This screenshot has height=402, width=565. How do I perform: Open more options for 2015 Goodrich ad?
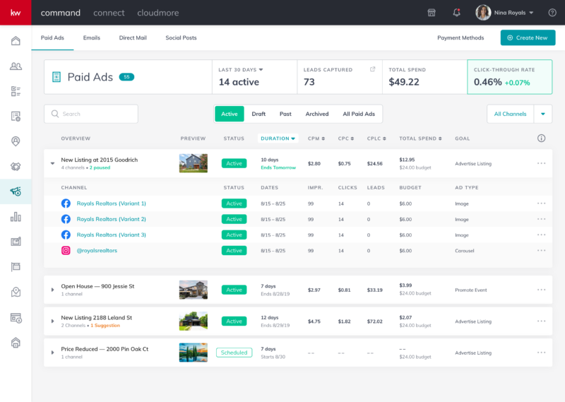coord(541,163)
